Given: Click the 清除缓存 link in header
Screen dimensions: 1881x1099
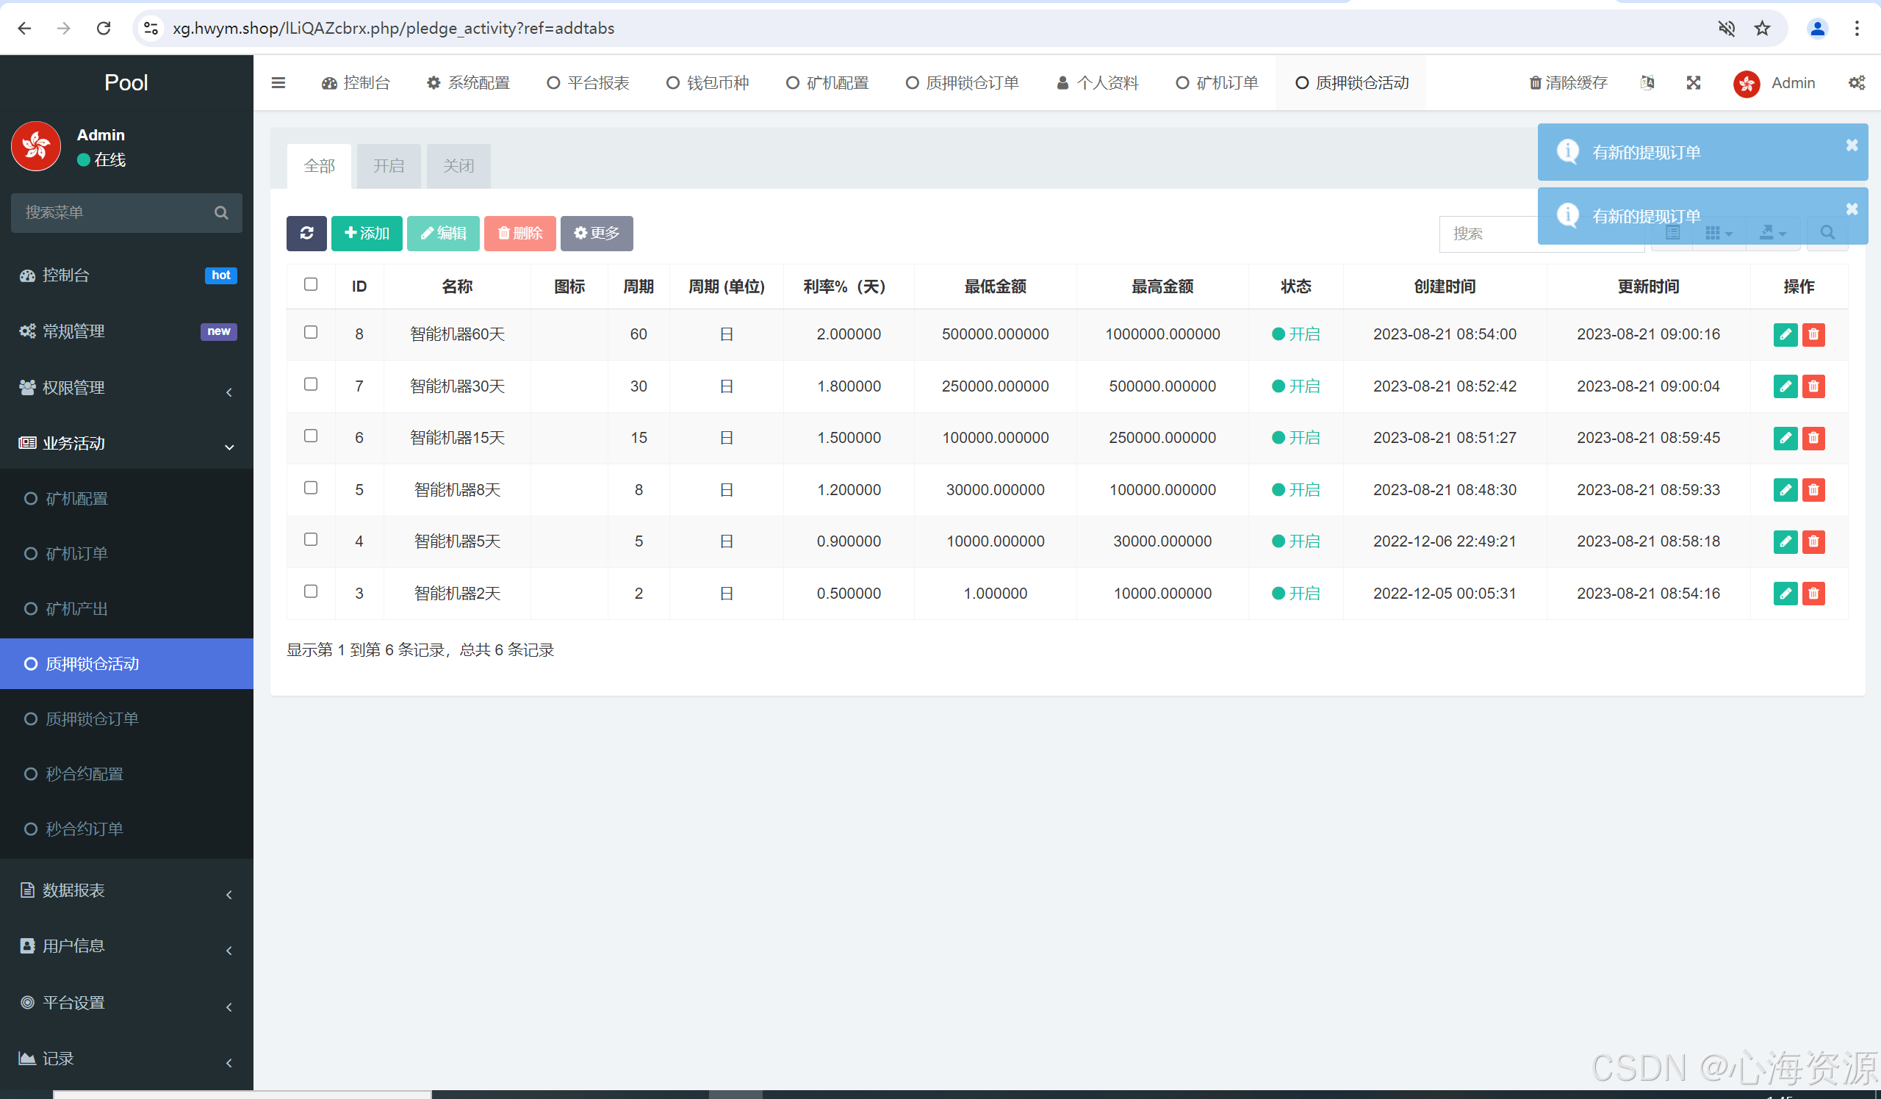Looking at the screenshot, I should point(1567,83).
